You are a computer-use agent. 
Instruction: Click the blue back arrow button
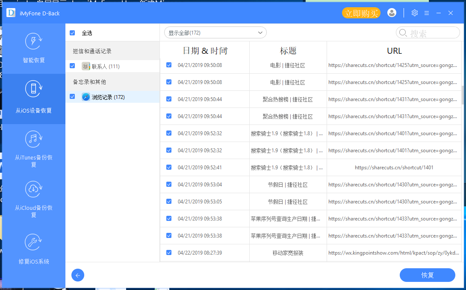(x=78, y=275)
